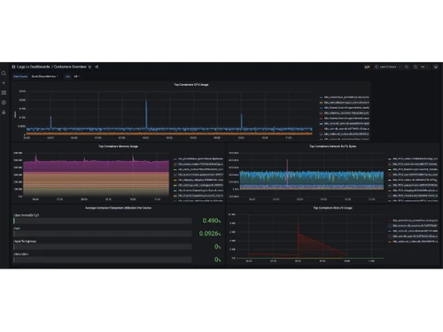443x332 pixels.
Task: Toggle second Memory legend series (orange)
Action: pos(200,164)
